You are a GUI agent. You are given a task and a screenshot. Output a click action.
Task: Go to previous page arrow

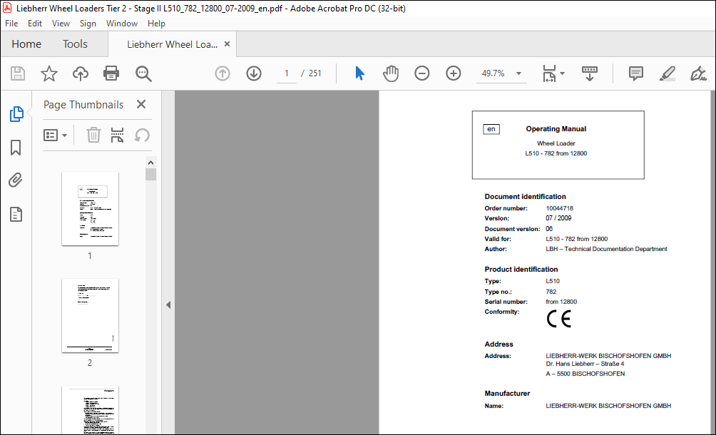(x=223, y=73)
